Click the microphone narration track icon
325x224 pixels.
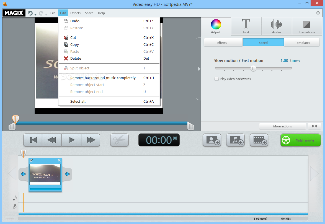(x=15, y=206)
